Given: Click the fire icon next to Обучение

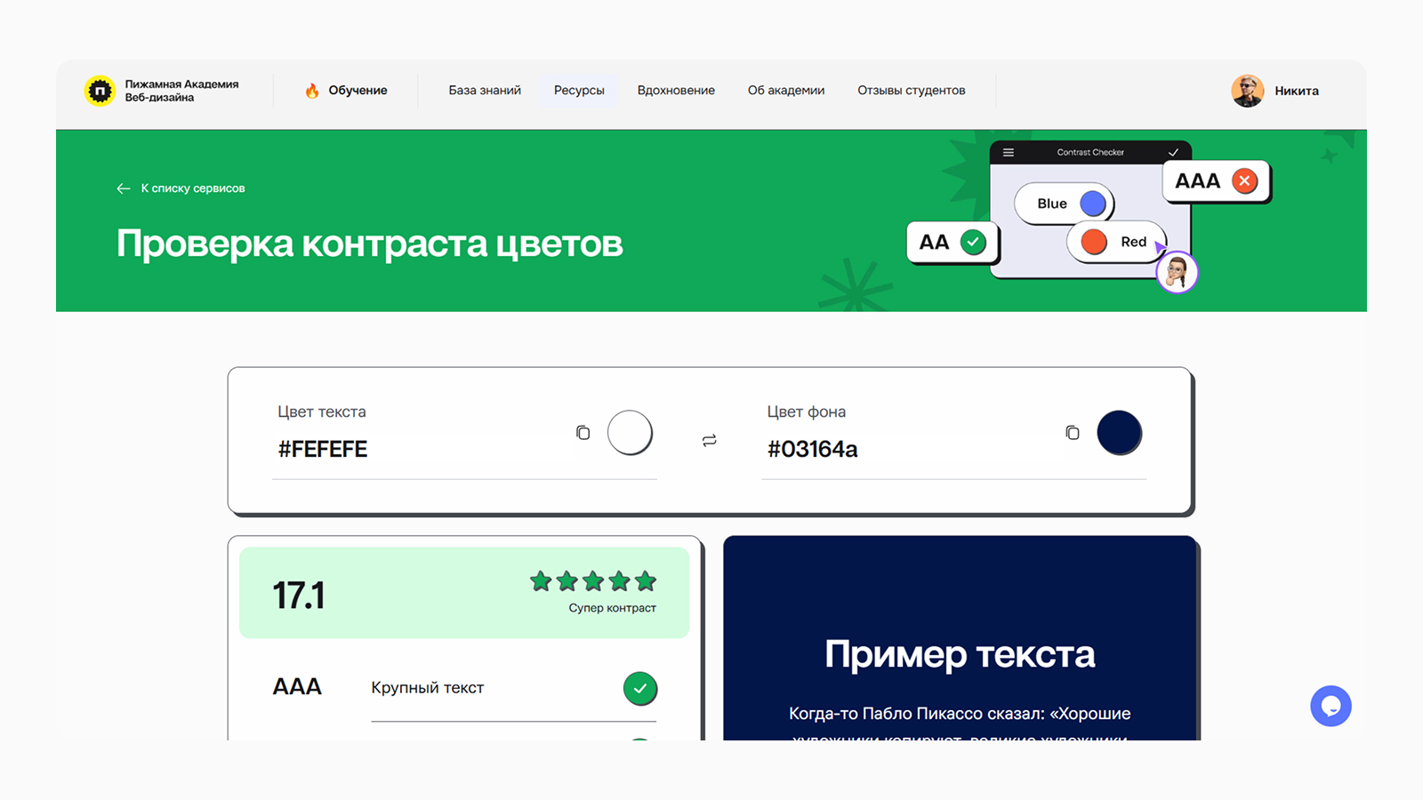Looking at the screenshot, I should 311,90.
